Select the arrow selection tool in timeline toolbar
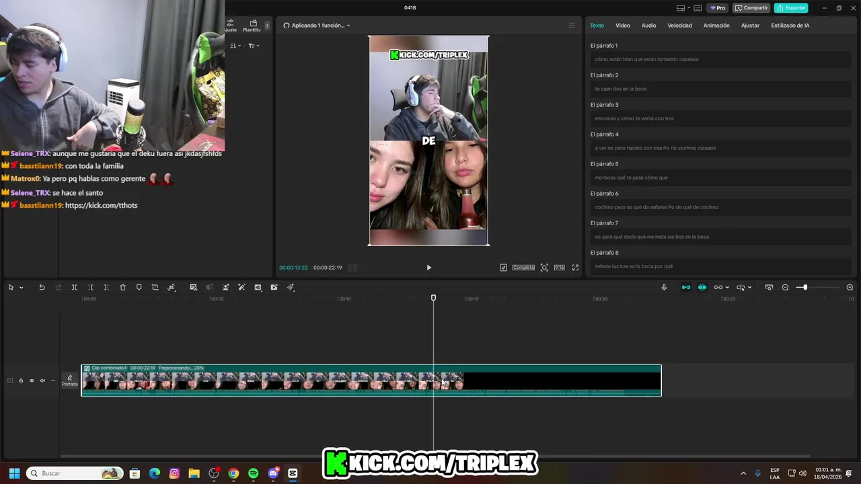Image resolution: width=861 pixels, height=484 pixels. click(x=11, y=288)
